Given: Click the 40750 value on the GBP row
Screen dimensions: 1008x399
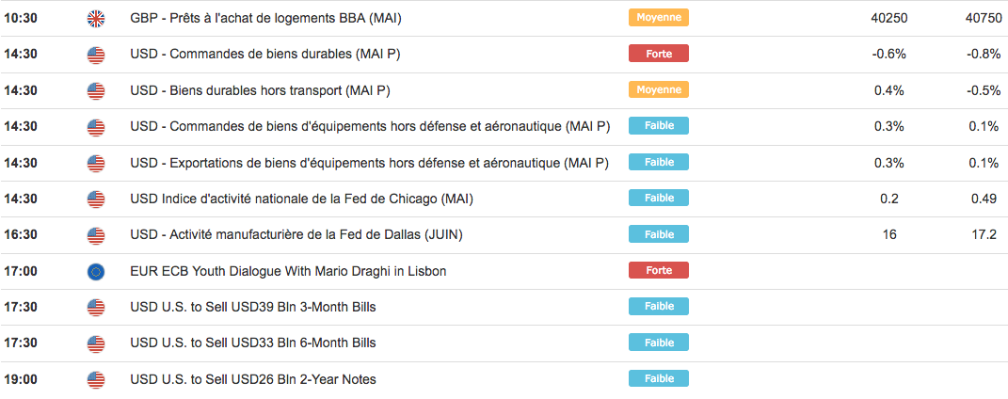Looking at the screenshot, I should point(983,18).
